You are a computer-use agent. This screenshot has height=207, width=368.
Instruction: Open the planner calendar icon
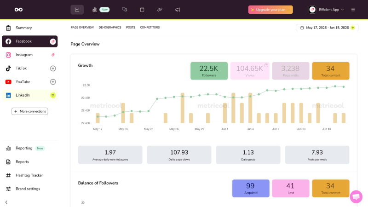click(x=142, y=10)
